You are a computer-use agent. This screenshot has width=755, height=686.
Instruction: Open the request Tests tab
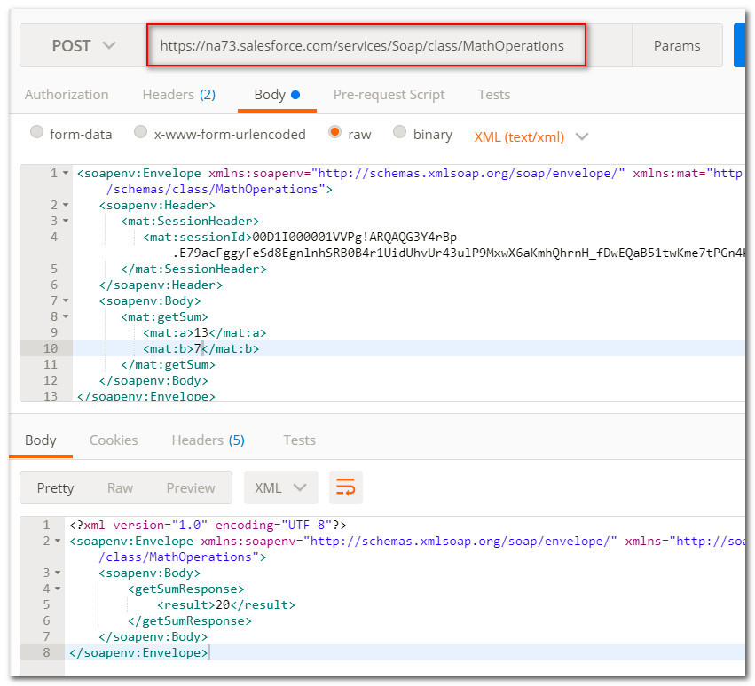(494, 94)
